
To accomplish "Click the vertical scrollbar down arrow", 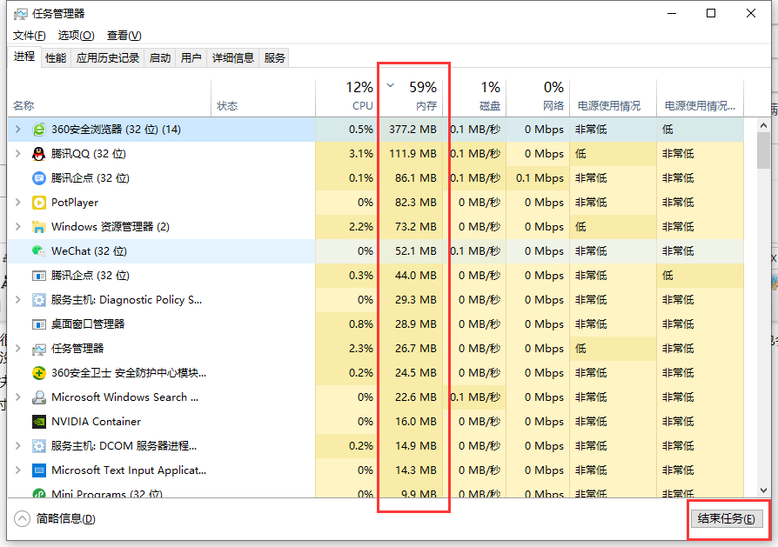I will click(x=763, y=490).
